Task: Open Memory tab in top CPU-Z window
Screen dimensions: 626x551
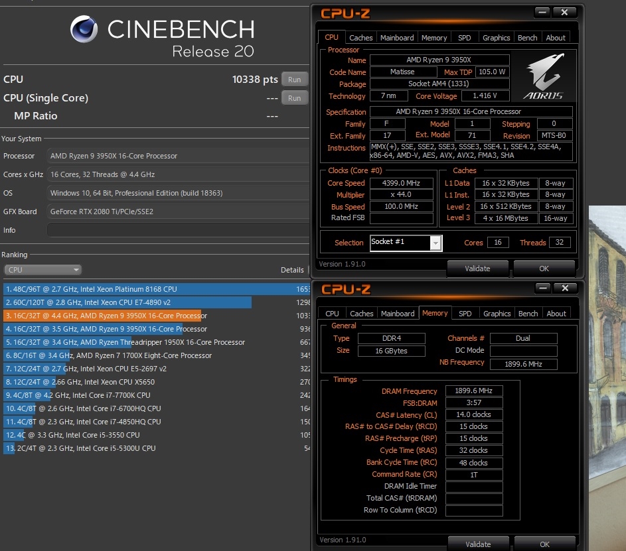Action: click(434, 38)
